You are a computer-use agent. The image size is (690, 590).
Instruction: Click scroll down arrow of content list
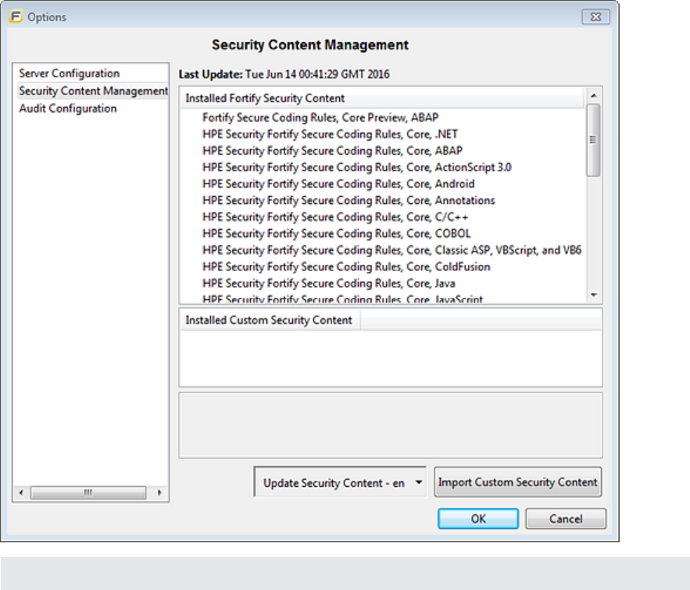[x=594, y=295]
